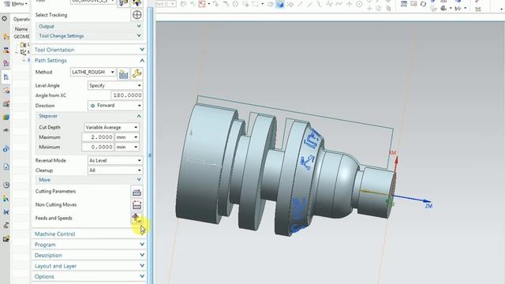The image size is (505, 284).
Task: Click the window layout icon in the toolbar
Action: (404, 4)
